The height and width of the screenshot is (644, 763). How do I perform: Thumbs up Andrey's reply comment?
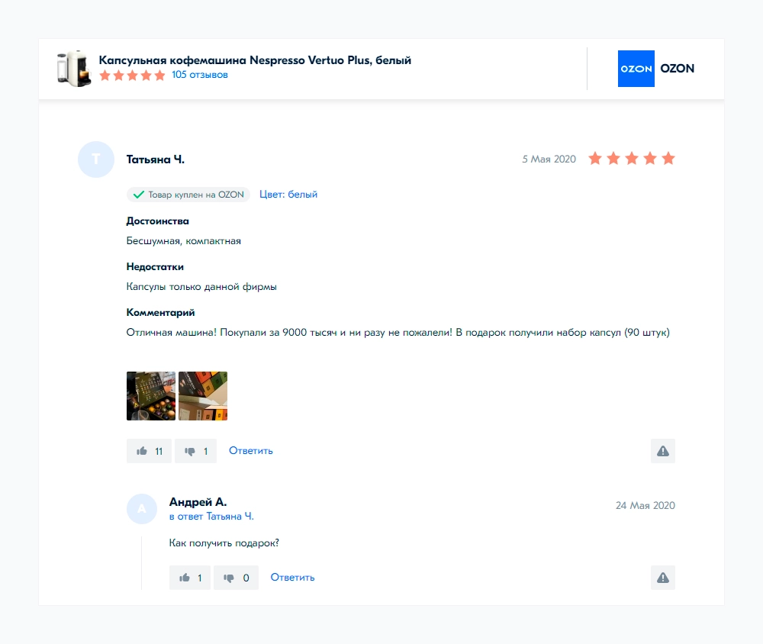coord(189,578)
